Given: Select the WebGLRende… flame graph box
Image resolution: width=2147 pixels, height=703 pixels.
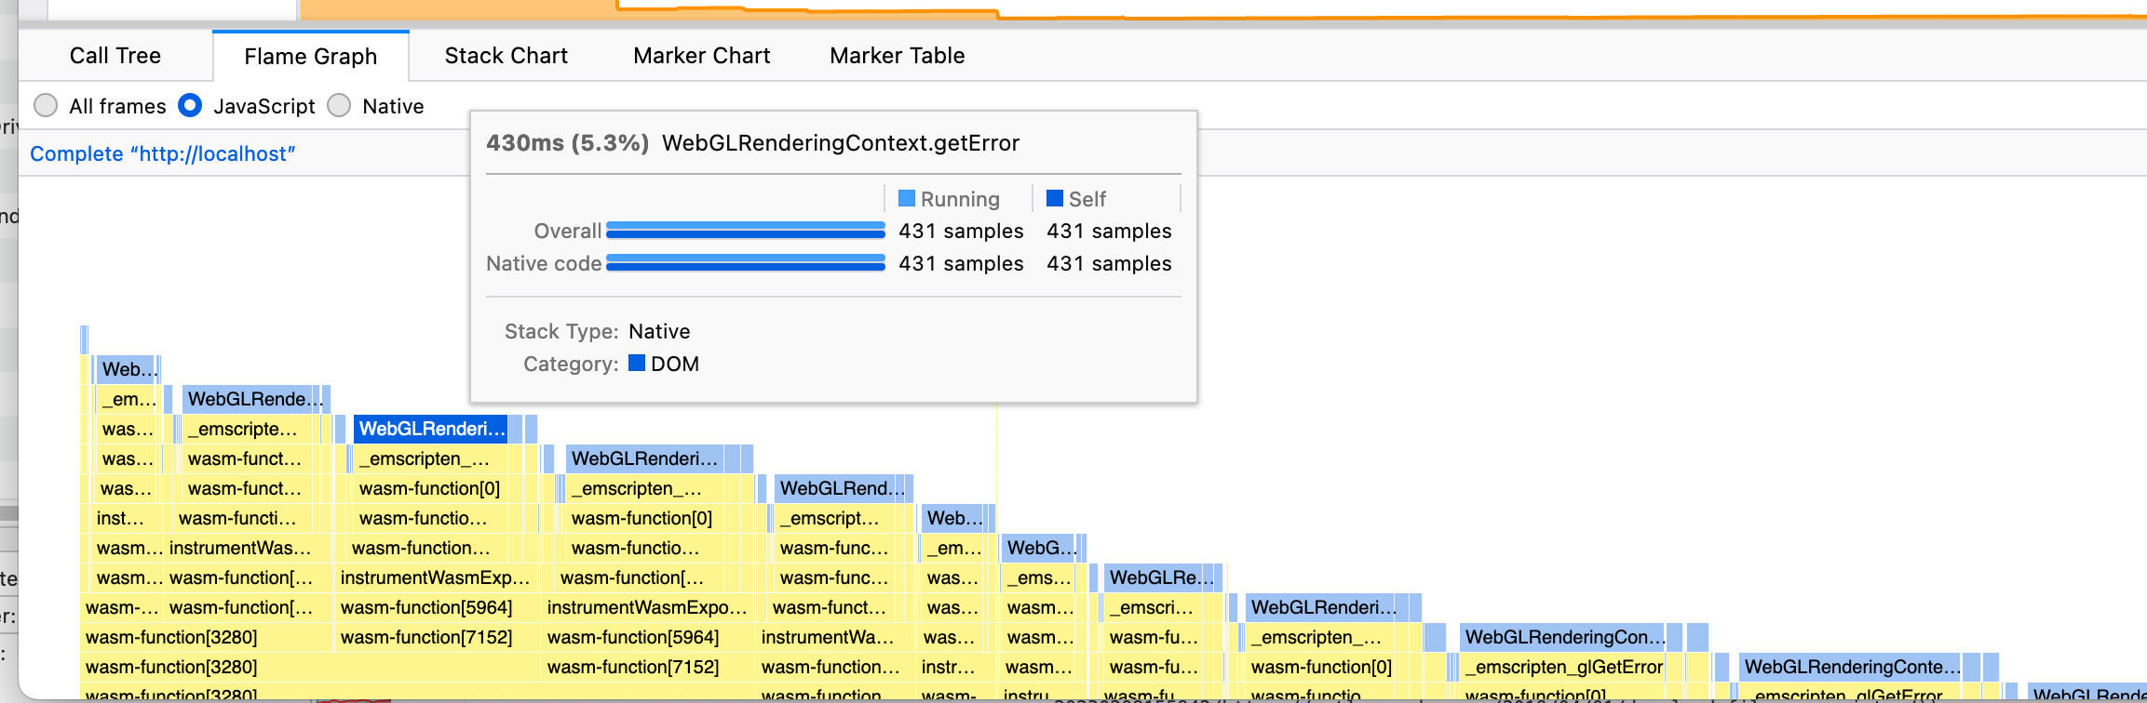Looking at the screenshot, I should click(x=251, y=399).
